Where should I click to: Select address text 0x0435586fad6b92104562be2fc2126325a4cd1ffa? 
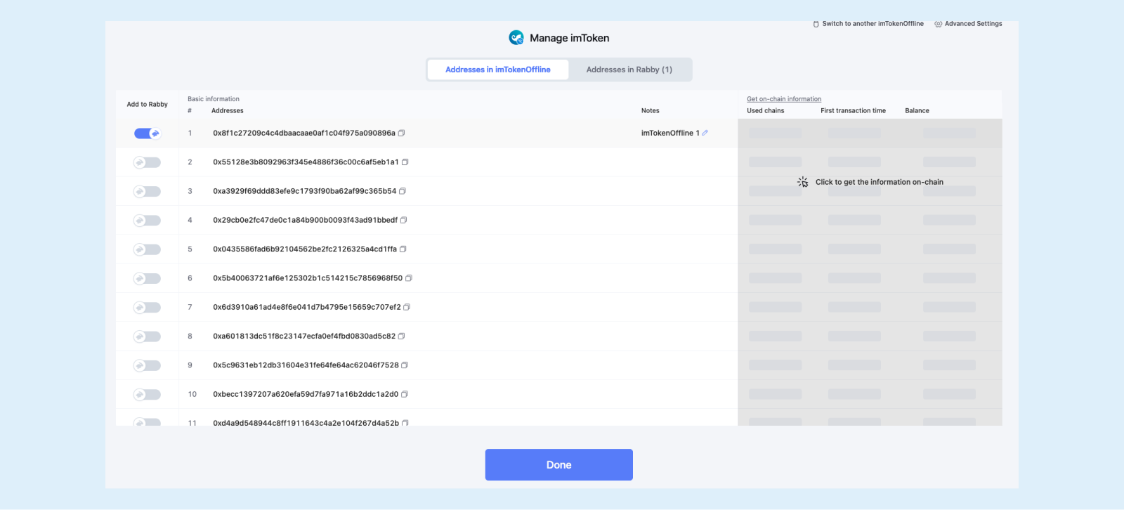[305, 249]
